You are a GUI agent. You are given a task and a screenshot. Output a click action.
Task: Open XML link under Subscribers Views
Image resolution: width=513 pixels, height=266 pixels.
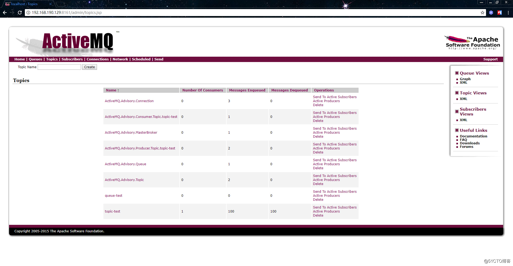[x=463, y=120]
